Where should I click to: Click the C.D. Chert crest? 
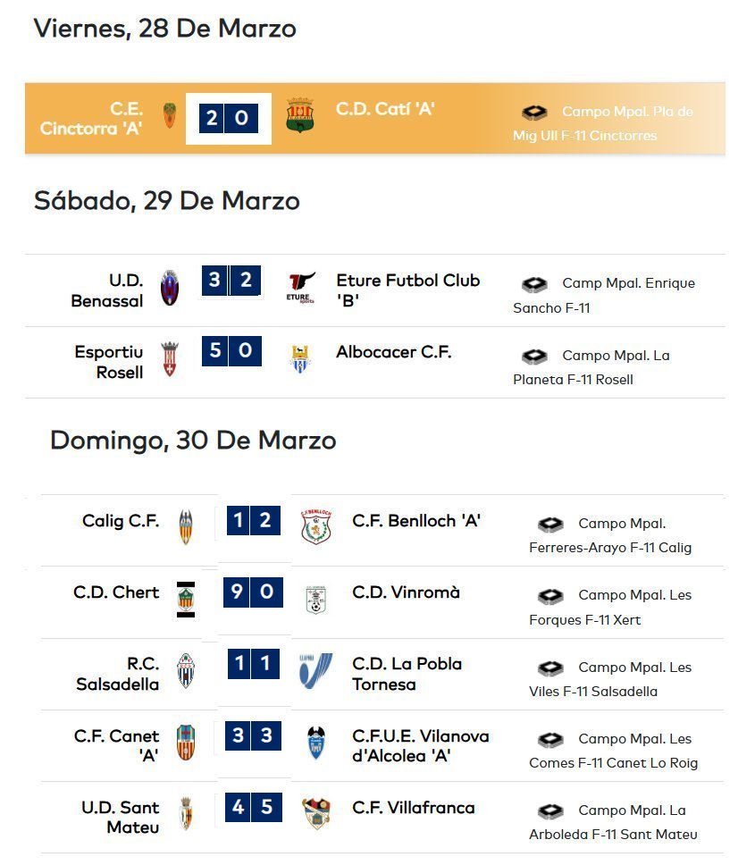(x=186, y=599)
